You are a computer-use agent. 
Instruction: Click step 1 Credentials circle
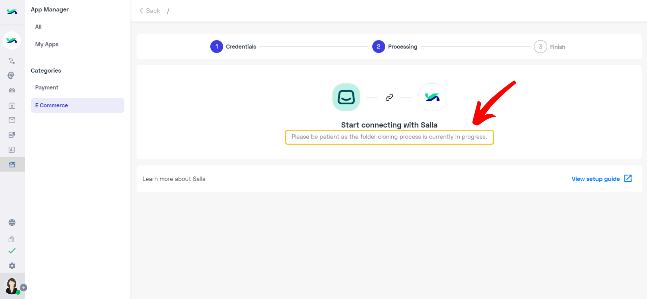[217, 46]
